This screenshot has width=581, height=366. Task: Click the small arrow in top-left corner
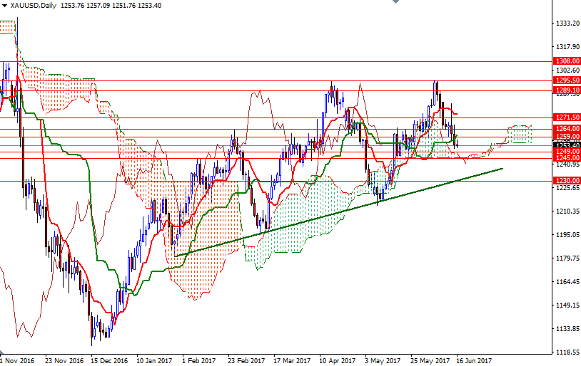click(x=4, y=6)
